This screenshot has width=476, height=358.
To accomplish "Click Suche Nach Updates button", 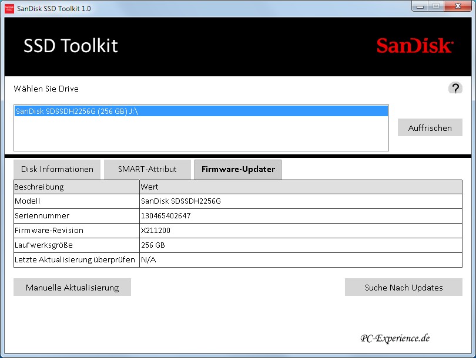I will tap(404, 287).
